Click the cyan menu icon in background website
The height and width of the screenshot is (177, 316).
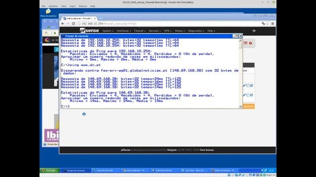[x=57, y=49]
